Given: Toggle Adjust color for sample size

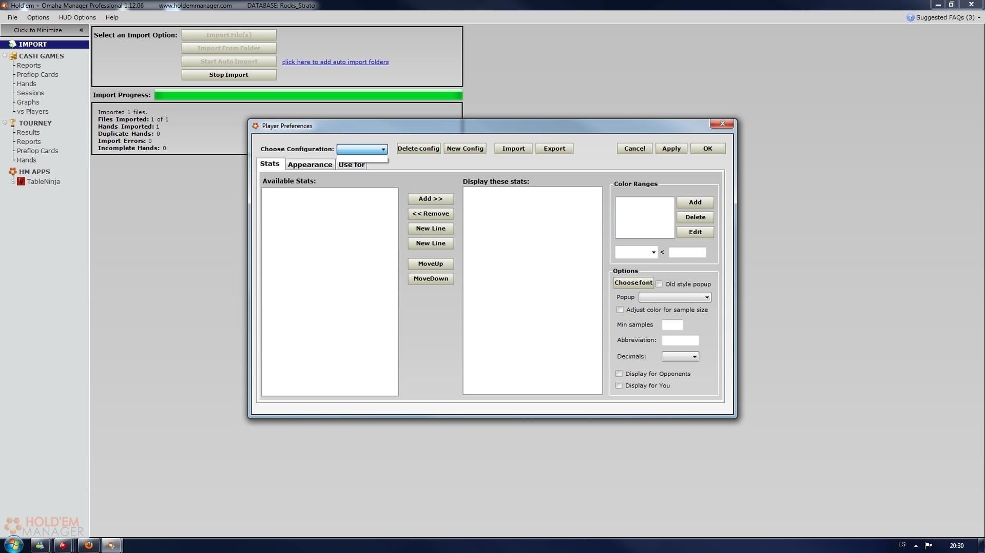Looking at the screenshot, I should click(620, 310).
